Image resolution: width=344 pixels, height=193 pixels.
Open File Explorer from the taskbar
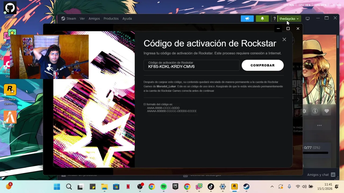pyautogui.click(x=104, y=187)
